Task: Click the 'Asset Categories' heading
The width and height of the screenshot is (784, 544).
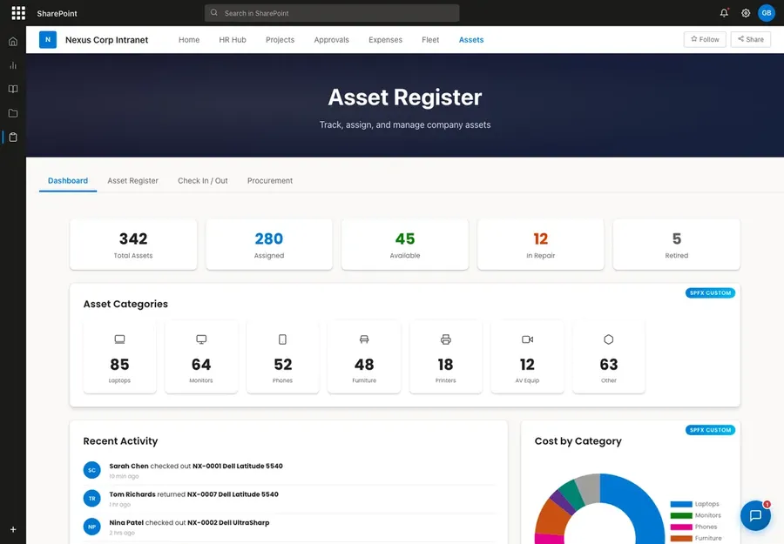Action: 125,305
